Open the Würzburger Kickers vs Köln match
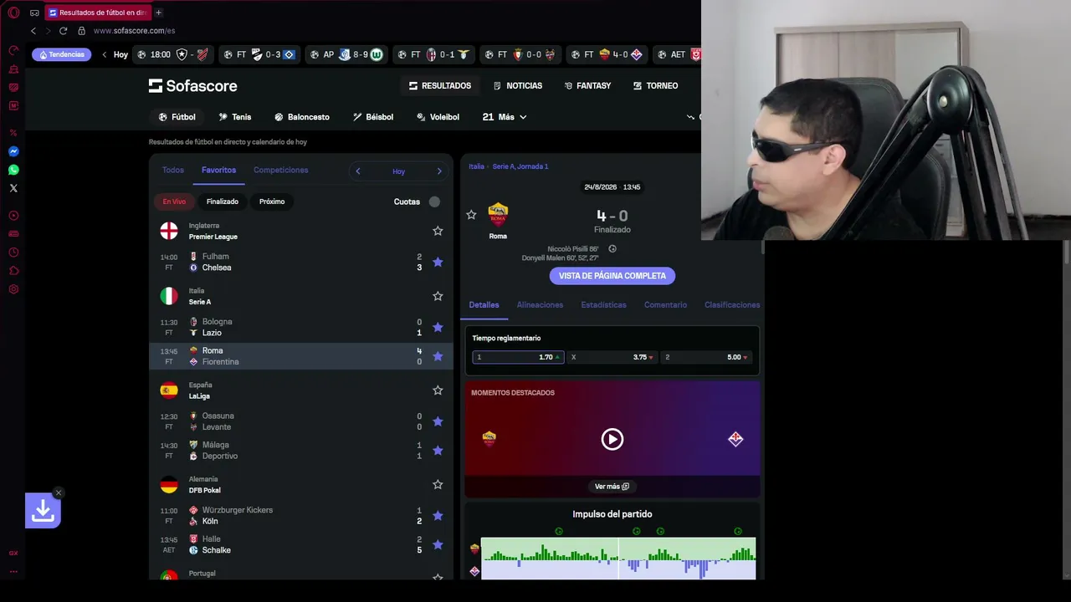The height and width of the screenshot is (602, 1071). pyautogui.click(x=301, y=515)
